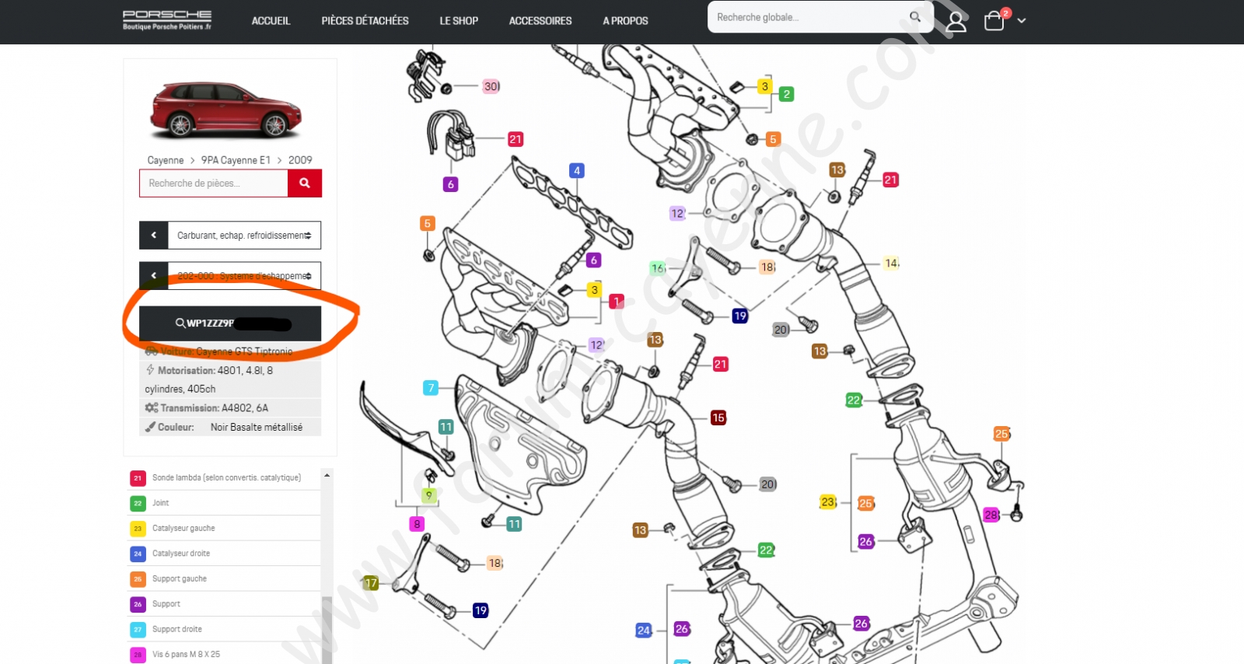
Task: Go back using arrow beside Carburant selector
Action: tap(154, 236)
